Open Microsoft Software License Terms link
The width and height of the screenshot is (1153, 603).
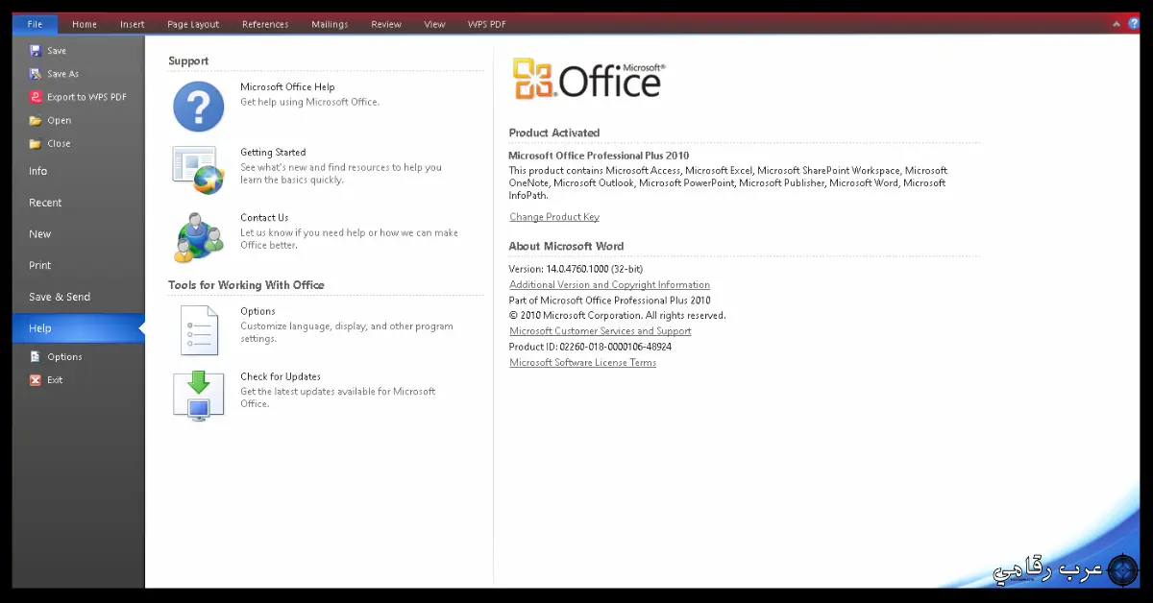582,363
